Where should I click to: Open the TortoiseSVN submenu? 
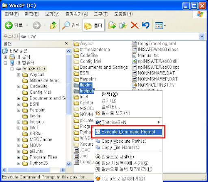[128, 122]
